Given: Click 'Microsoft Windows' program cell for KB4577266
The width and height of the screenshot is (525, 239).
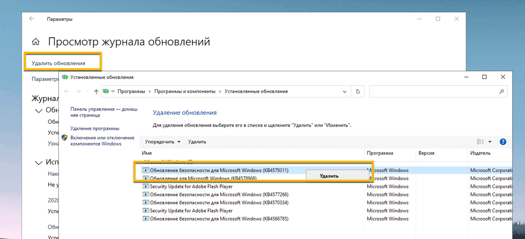Looking at the screenshot, I should [x=388, y=195].
